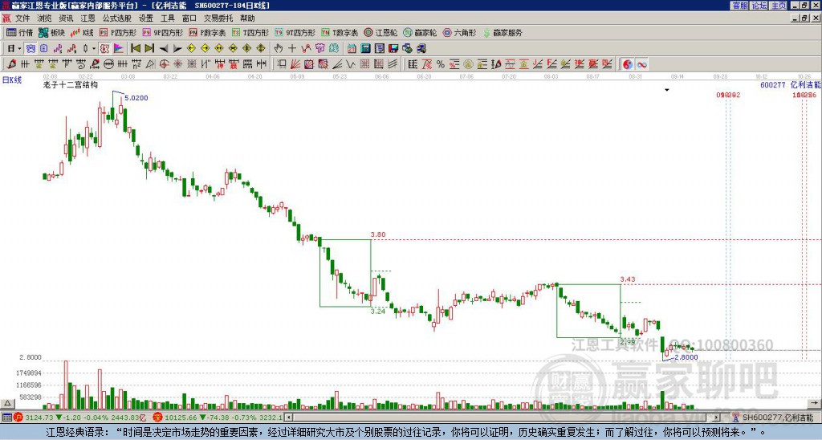Open 客服 customer service link
Viewport: 822px width, 440px height.
pos(739,6)
